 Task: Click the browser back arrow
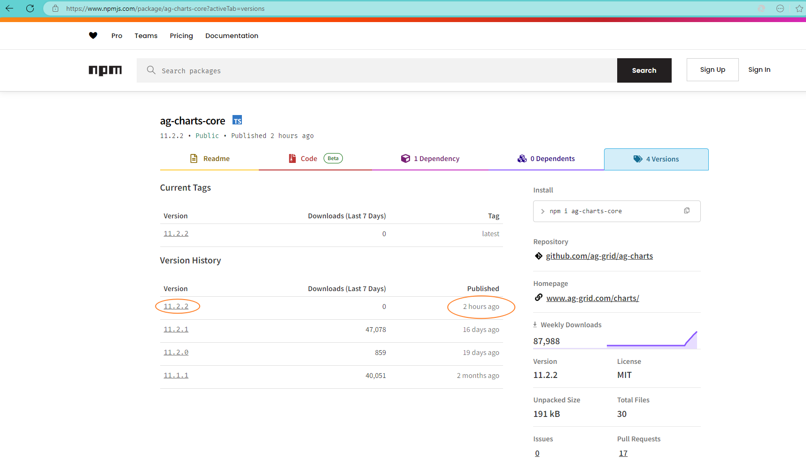[9, 8]
